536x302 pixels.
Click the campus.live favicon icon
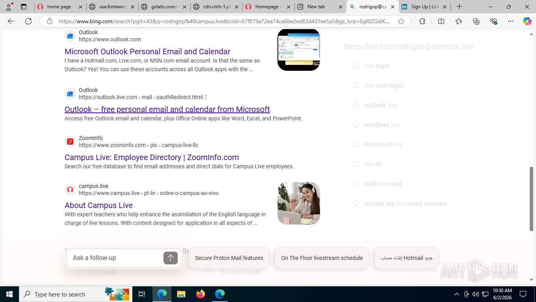(x=70, y=190)
